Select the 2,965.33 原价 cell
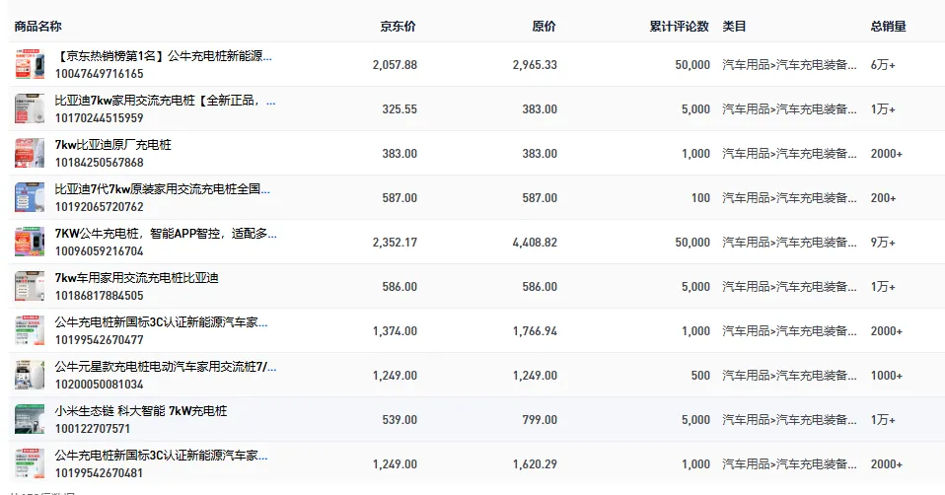 (536, 65)
